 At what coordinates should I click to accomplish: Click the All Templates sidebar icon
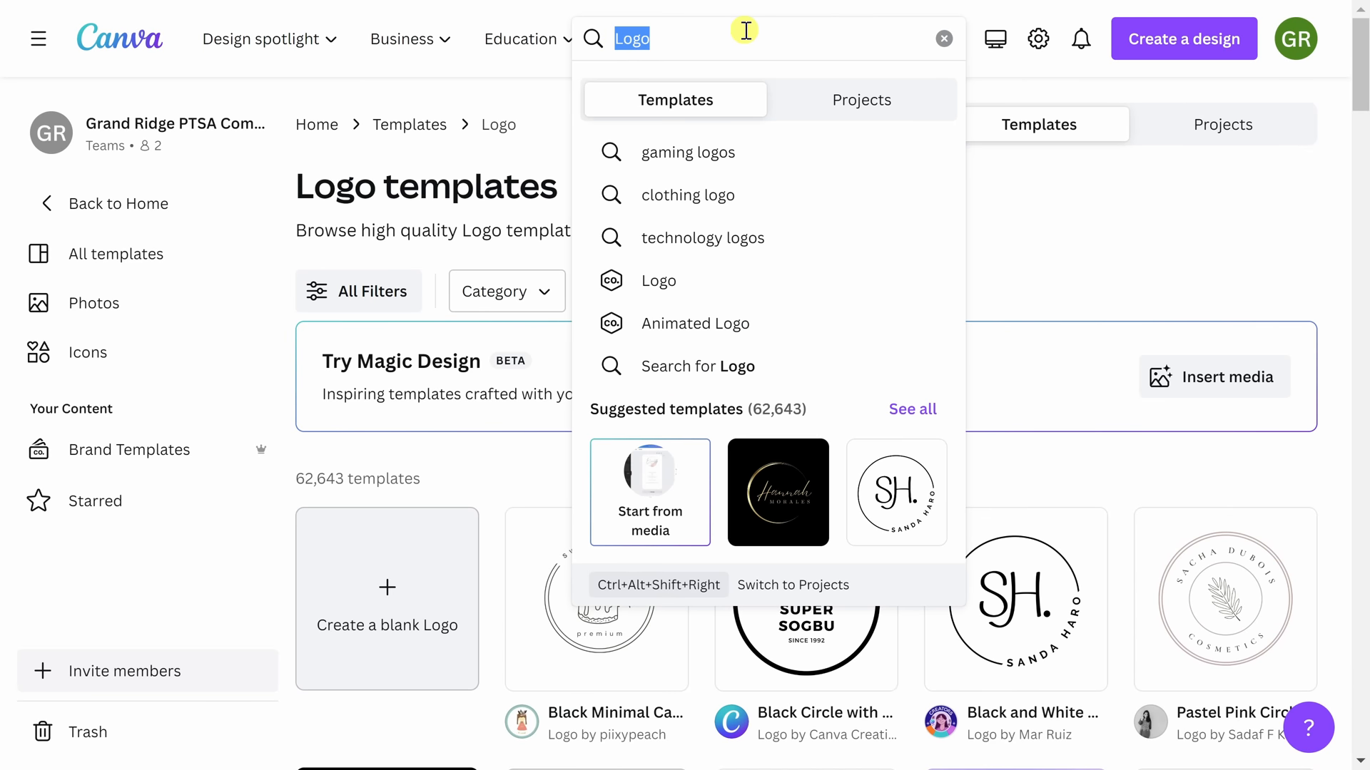tap(39, 252)
